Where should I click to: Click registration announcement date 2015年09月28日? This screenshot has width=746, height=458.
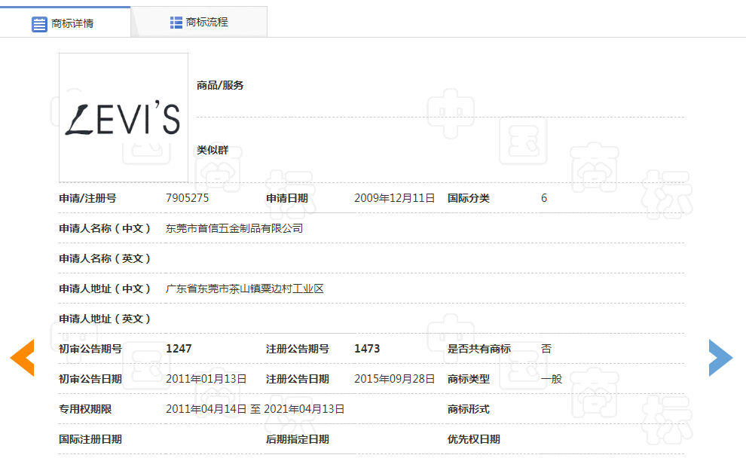tap(395, 379)
